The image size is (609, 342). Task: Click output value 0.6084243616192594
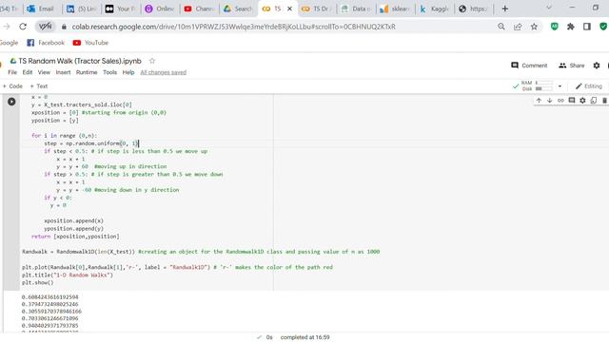click(50, 297)
